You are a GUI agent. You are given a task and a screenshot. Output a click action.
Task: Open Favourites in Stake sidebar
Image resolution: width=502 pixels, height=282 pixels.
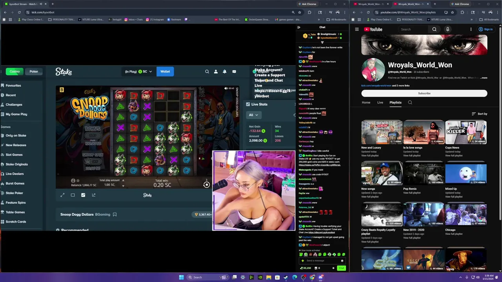pos(13,85)
